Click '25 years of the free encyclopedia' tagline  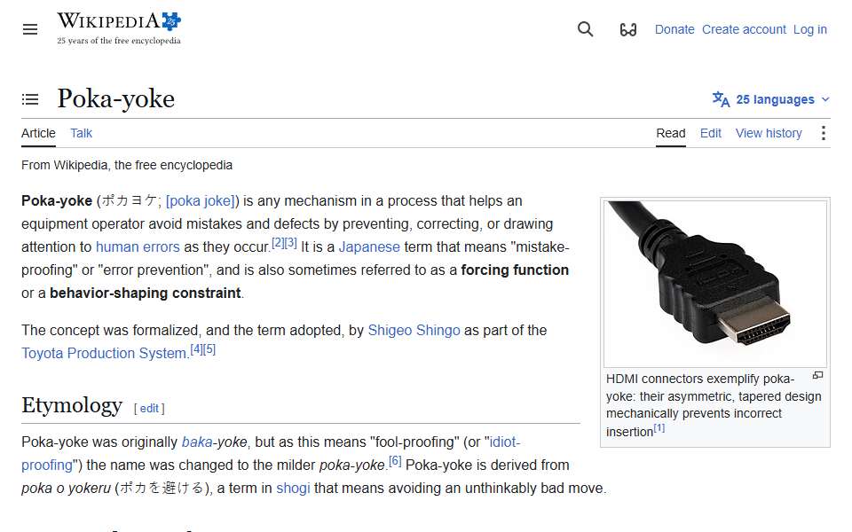coord(118,41)
